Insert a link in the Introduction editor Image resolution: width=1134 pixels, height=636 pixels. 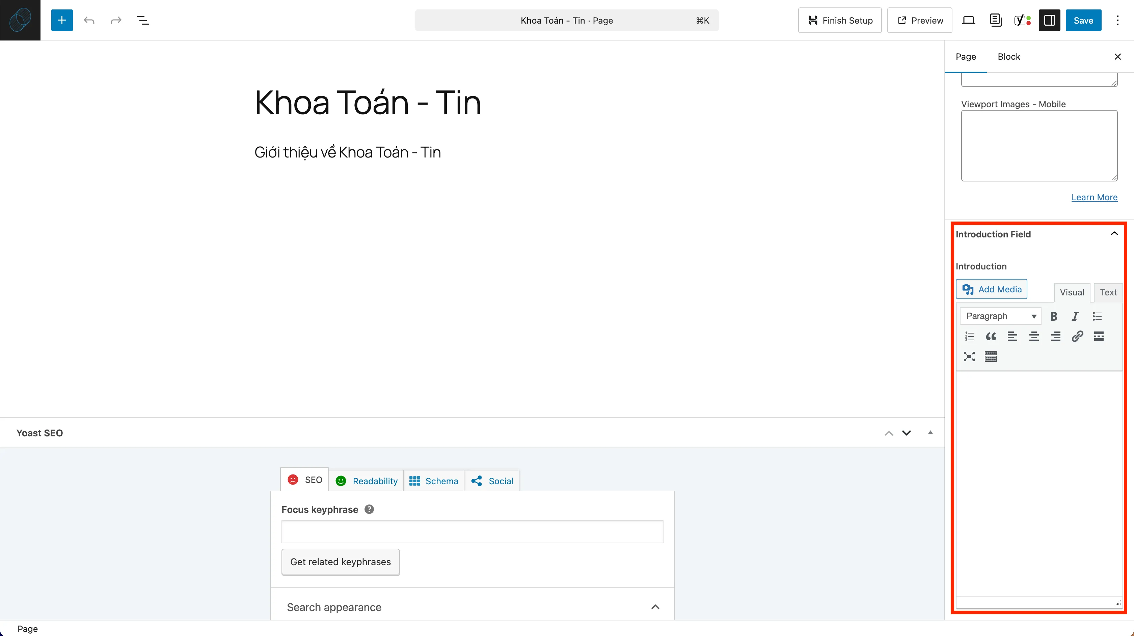[x=1077, y=337]
